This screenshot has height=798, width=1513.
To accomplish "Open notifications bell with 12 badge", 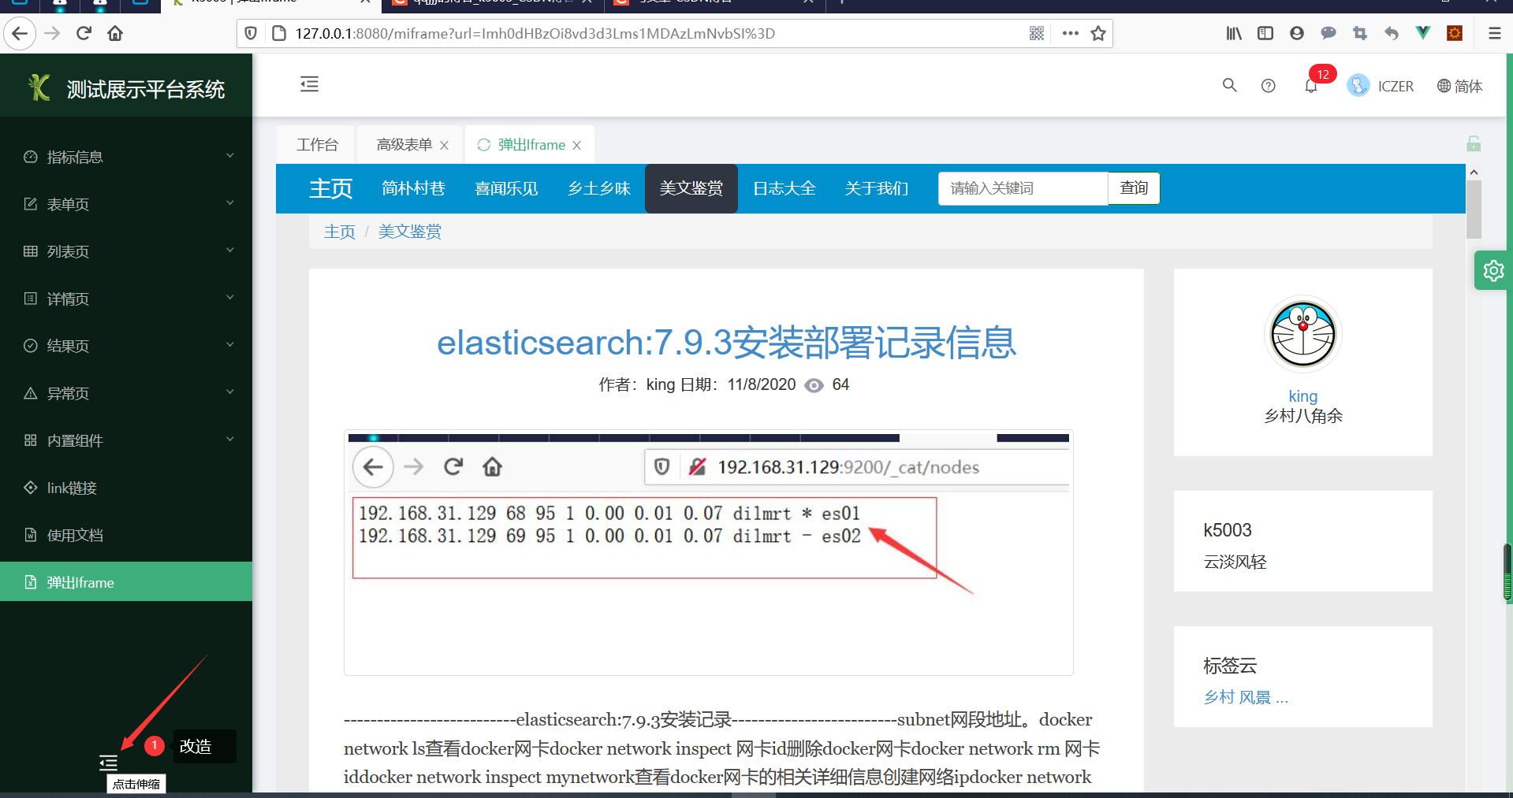I will [1311, 85].
